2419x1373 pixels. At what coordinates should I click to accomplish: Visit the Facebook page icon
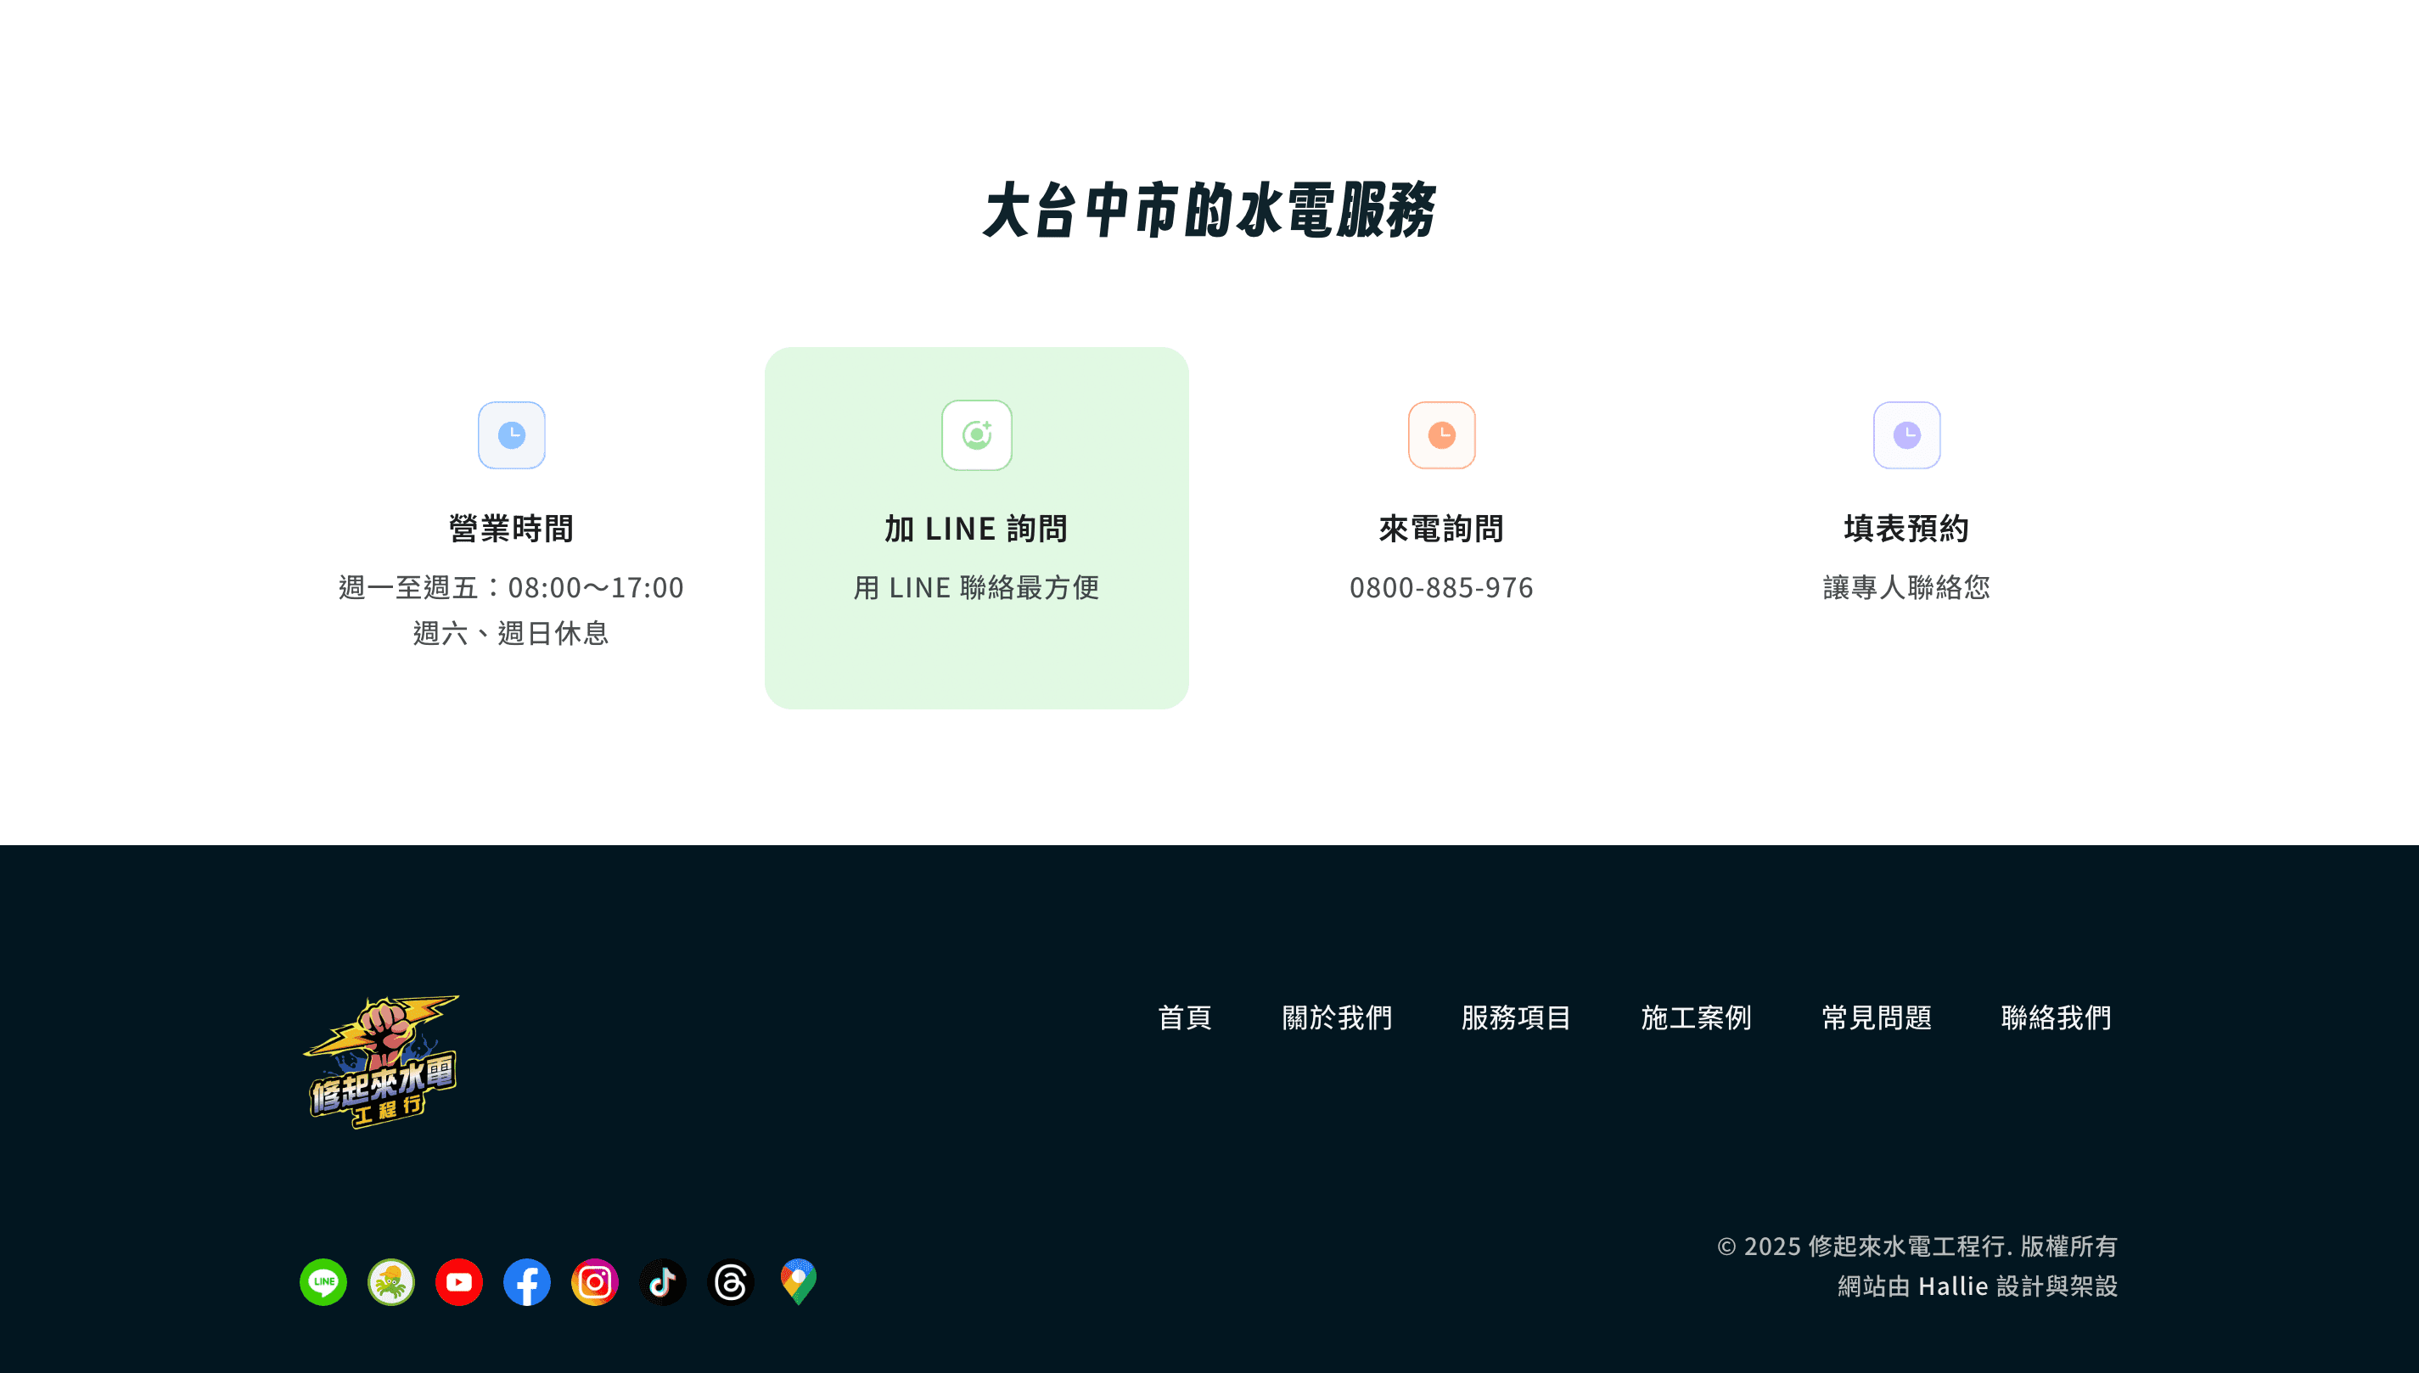coord(526,1282)
